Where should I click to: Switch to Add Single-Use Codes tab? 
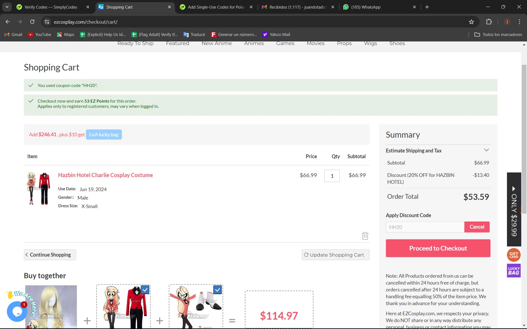[x=216, y=7]
